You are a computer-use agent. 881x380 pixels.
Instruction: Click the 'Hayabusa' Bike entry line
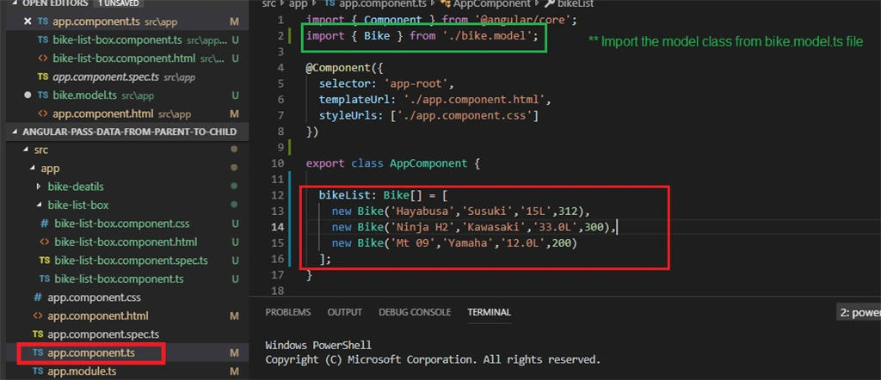(x=461, y=211)
